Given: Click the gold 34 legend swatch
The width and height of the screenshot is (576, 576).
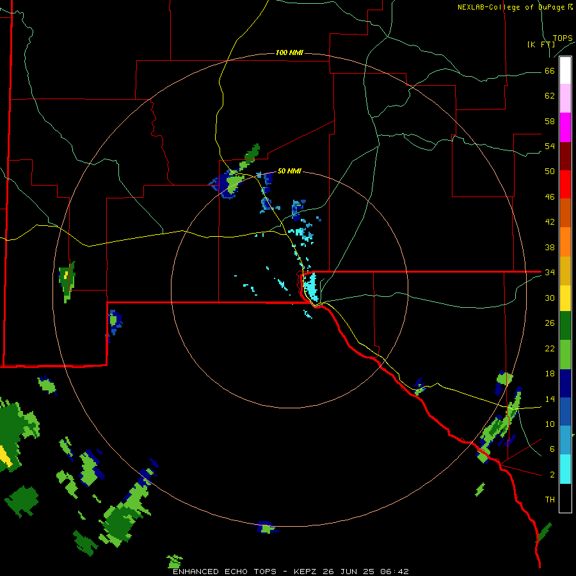Looking at the screenshot, I should coord(565,271).
